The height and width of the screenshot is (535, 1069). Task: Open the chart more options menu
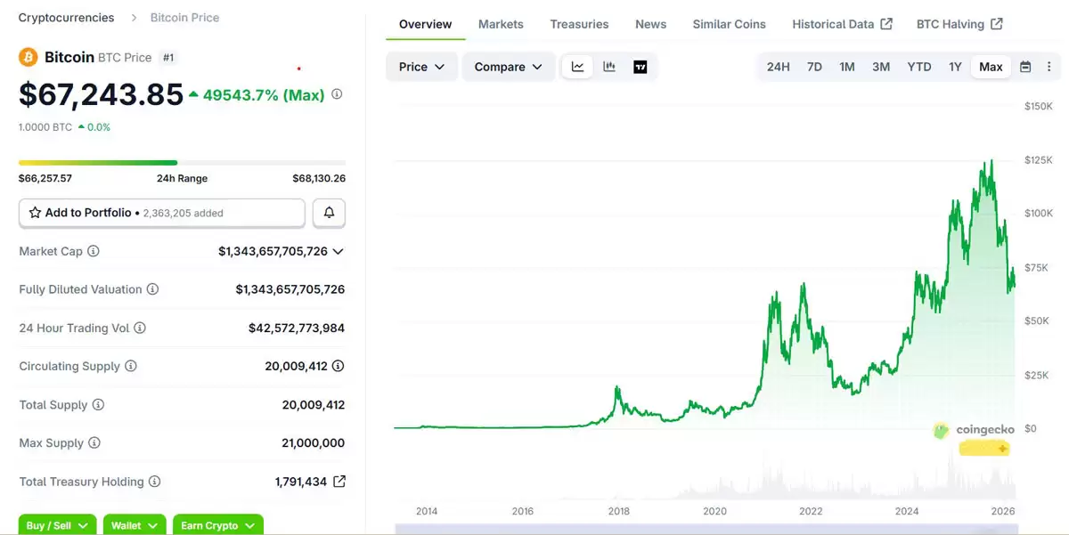(1049, 67)
